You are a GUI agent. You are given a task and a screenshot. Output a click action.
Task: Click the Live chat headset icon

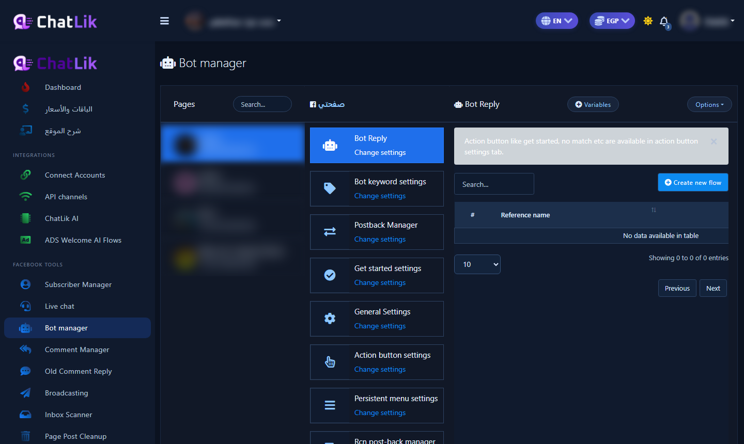coord(25,306)
